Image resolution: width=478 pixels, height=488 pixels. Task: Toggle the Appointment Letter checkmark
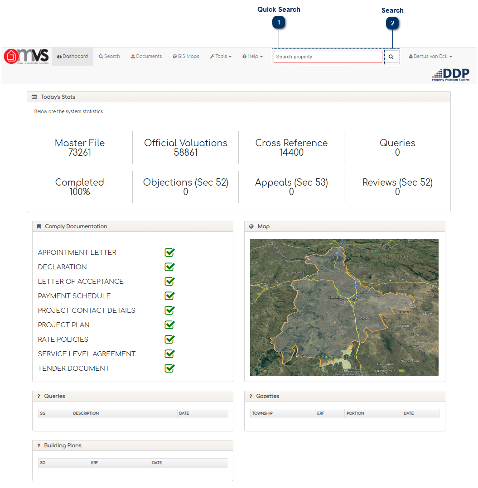pos(170,252)
